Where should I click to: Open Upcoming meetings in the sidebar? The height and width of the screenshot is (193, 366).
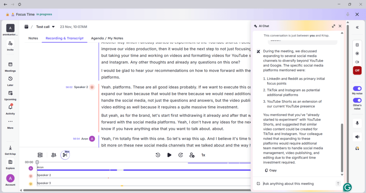[10, 95]
